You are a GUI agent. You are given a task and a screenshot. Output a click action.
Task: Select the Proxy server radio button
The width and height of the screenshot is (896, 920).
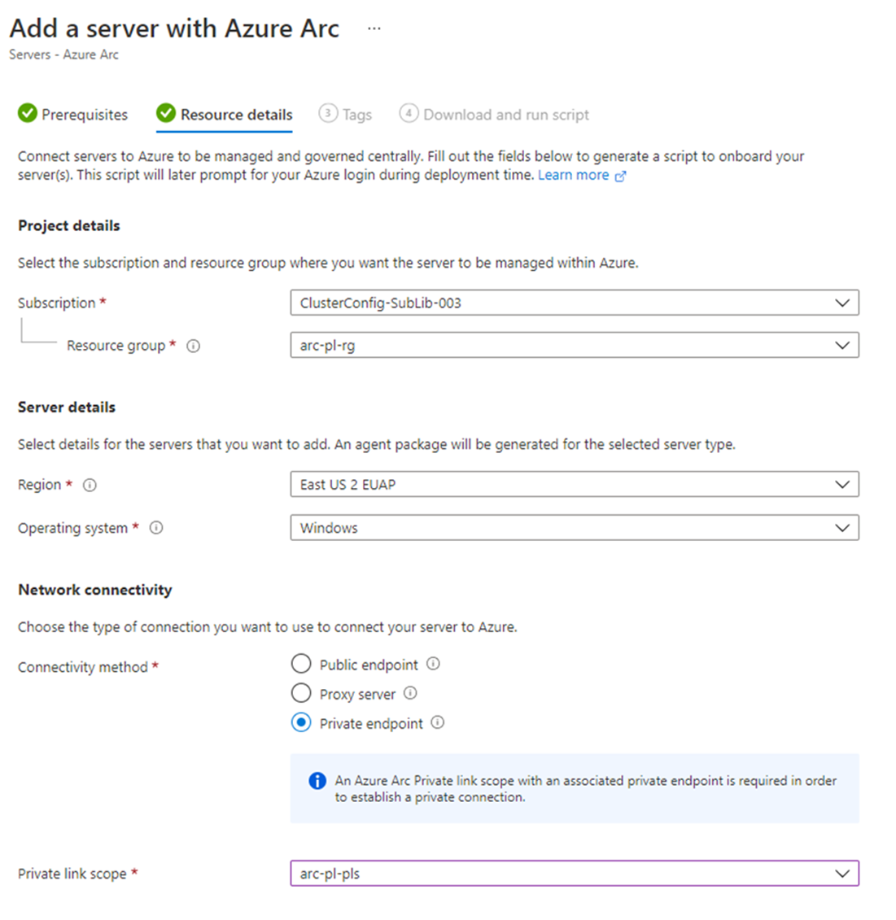point(301,693)
